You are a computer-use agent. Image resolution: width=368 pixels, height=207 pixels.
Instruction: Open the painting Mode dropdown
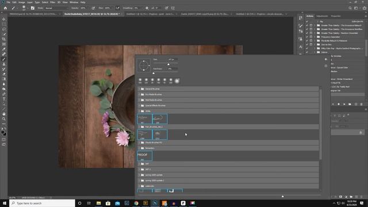click(57, 8)
